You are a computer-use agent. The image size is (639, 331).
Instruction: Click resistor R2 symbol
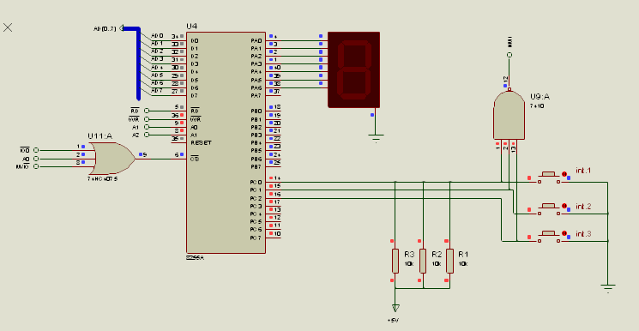[x=423, y=261]
